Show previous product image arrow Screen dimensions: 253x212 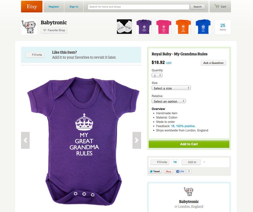[25, 140]
